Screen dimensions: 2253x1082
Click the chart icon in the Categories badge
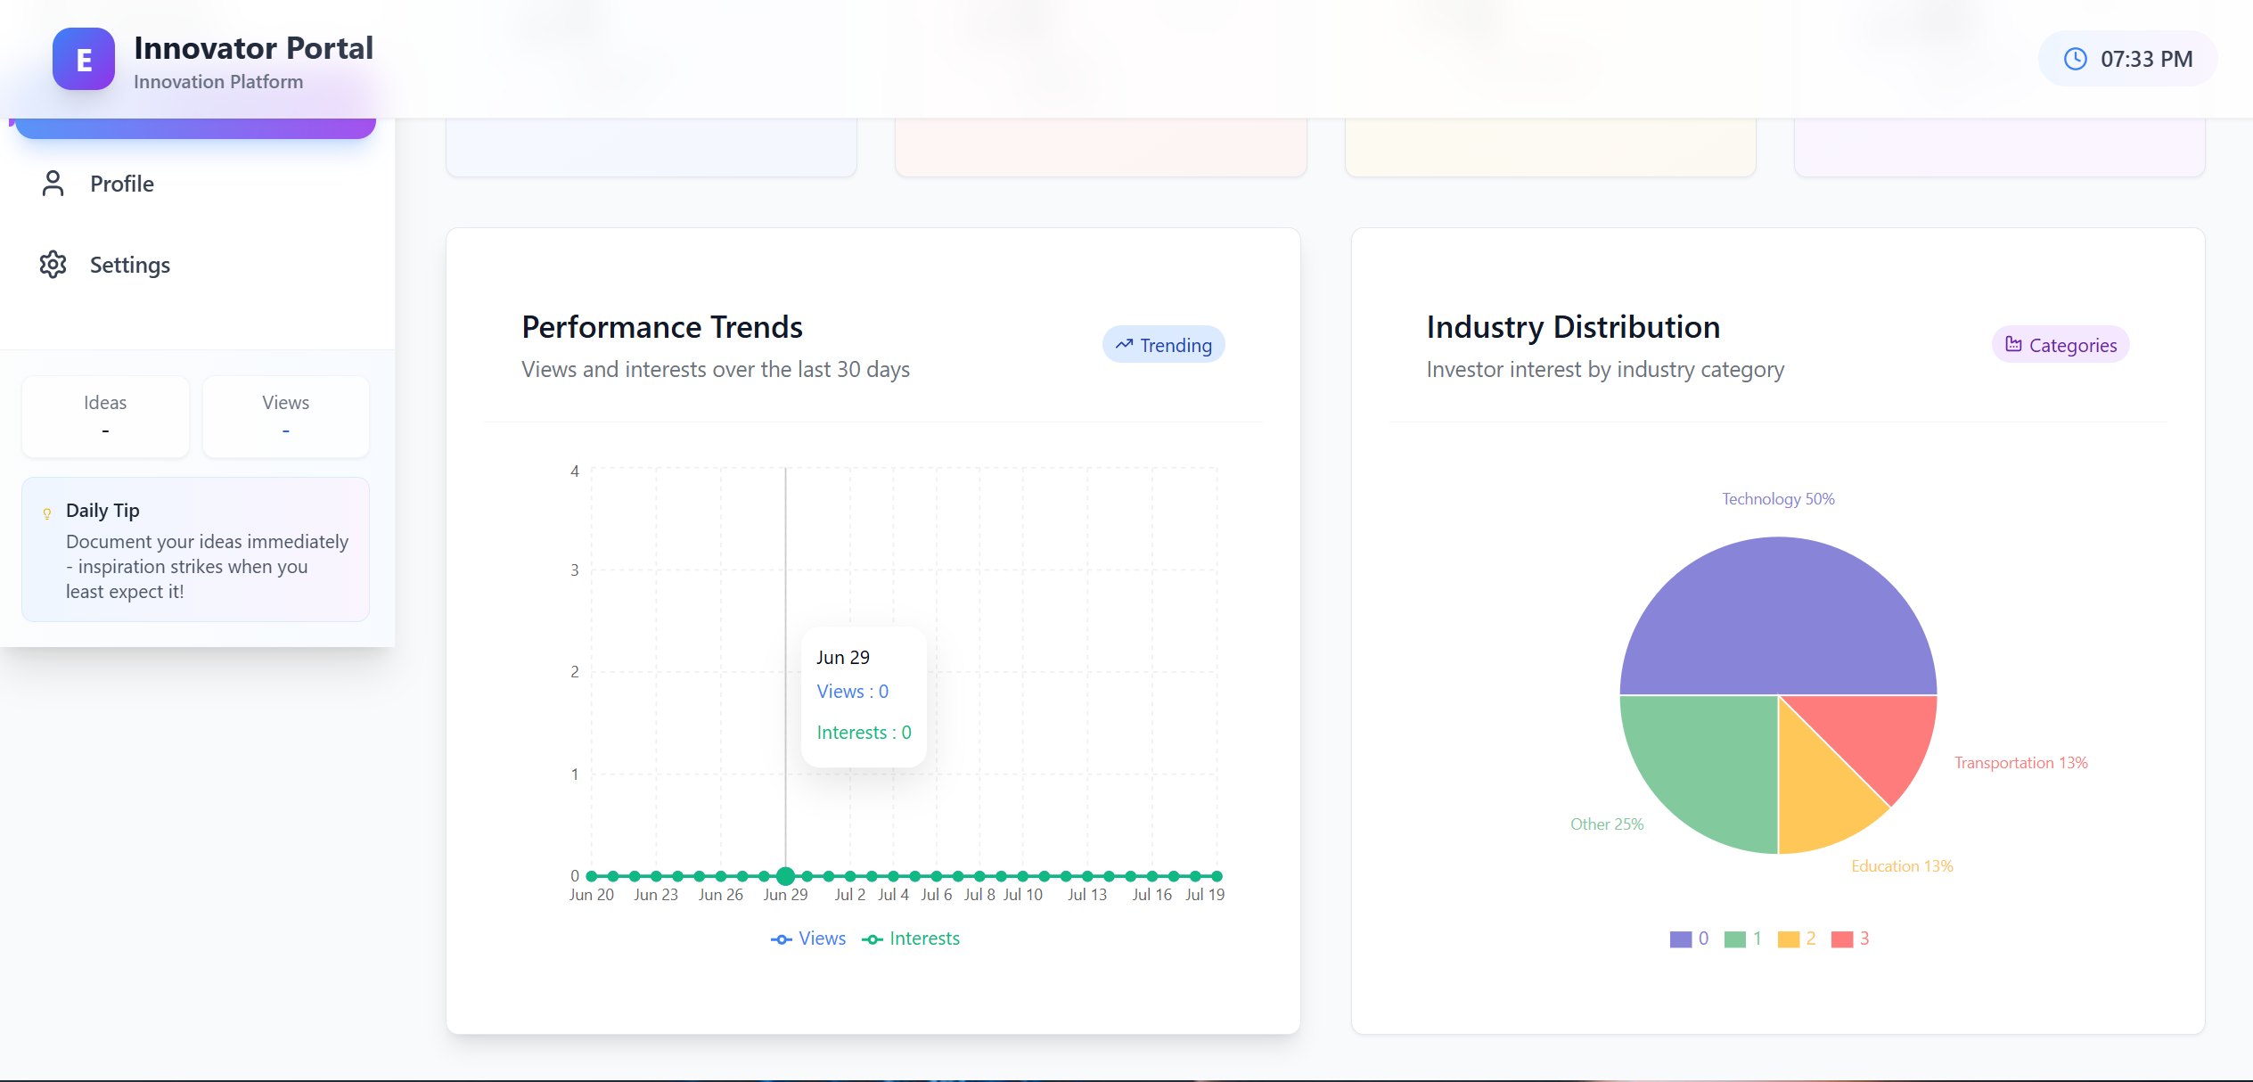click(x=2013, y=344)
